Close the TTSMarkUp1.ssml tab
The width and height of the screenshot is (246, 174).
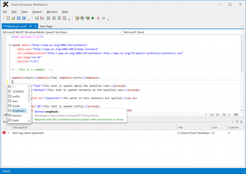(35, 26)
